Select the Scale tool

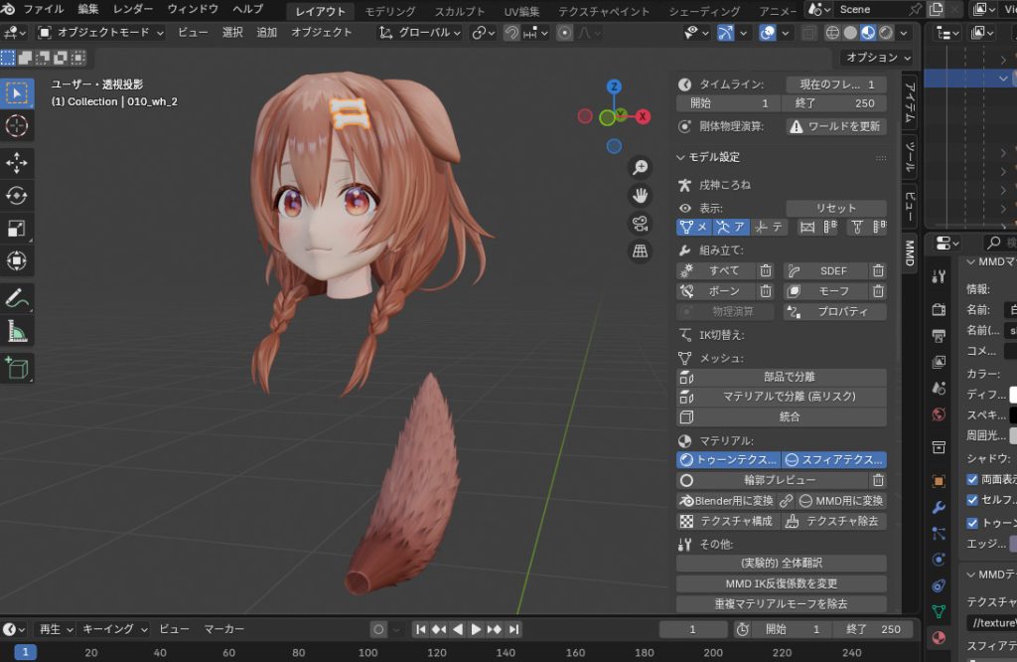(x=17, y=229)
